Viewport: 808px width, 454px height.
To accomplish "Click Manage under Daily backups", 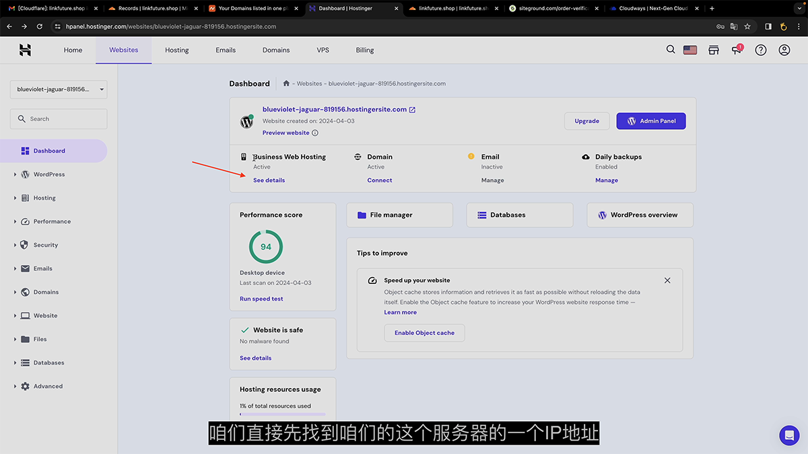I will click(607, 180).
